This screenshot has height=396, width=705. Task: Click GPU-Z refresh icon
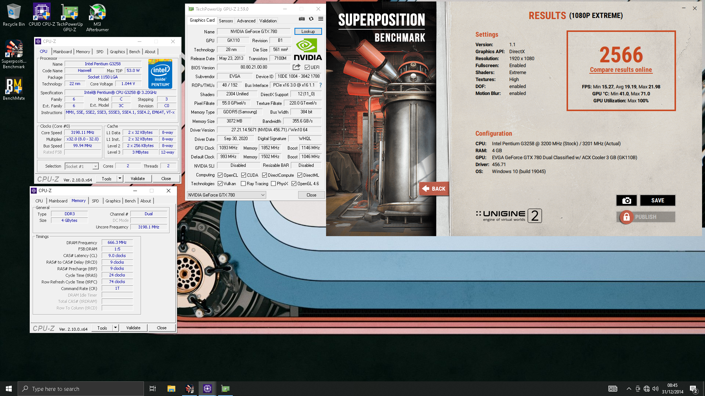(311, 19)
